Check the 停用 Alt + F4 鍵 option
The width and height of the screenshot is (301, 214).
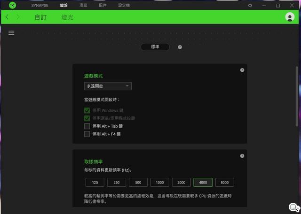(x=87, y=134)
